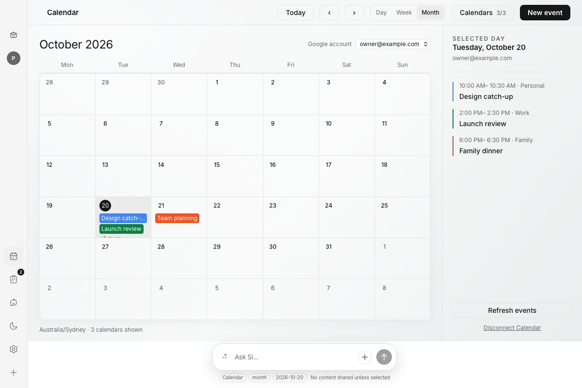This screenshot has height=388, width=582.
Task: Open the mail inbox sidebar icon
Action: point(14,35)
